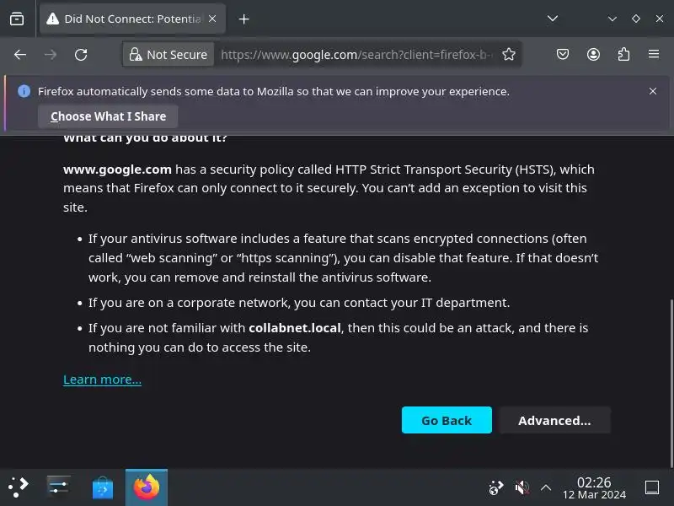Expand the hidden system tray icons arrow

click(546, 487)
